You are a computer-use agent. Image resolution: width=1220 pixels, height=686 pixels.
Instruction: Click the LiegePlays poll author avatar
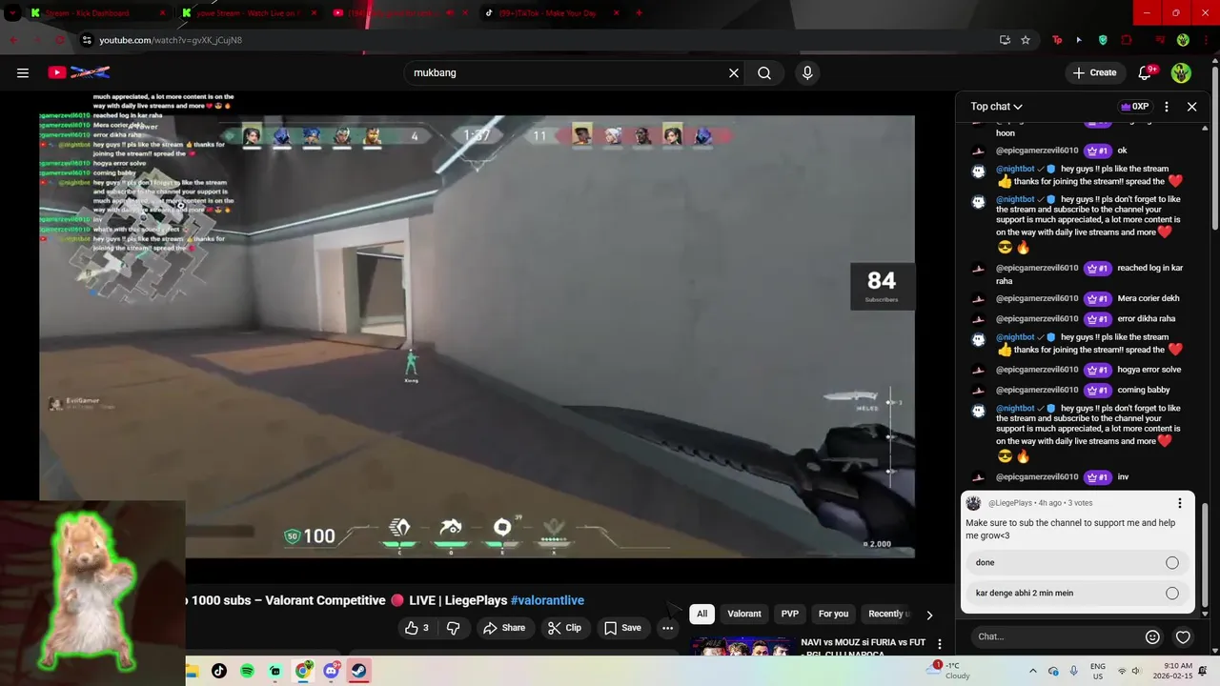coord(973,503)
